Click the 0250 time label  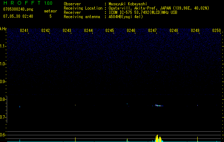217,31
